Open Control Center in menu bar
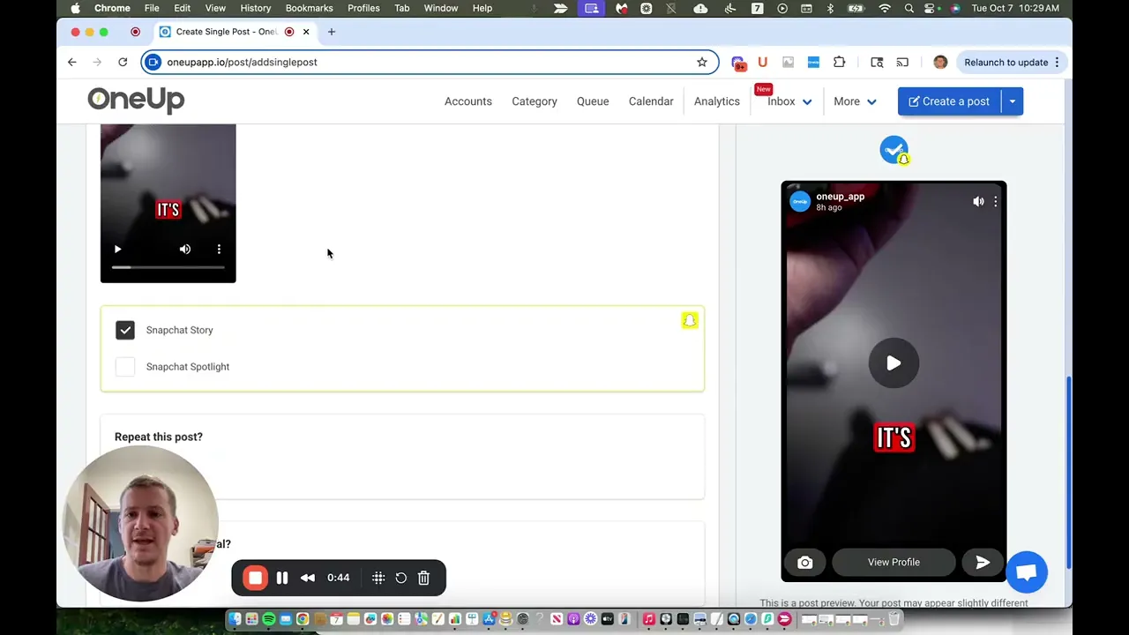The width and height of the screenshot is (1129, 635). [x=930, y=8]
